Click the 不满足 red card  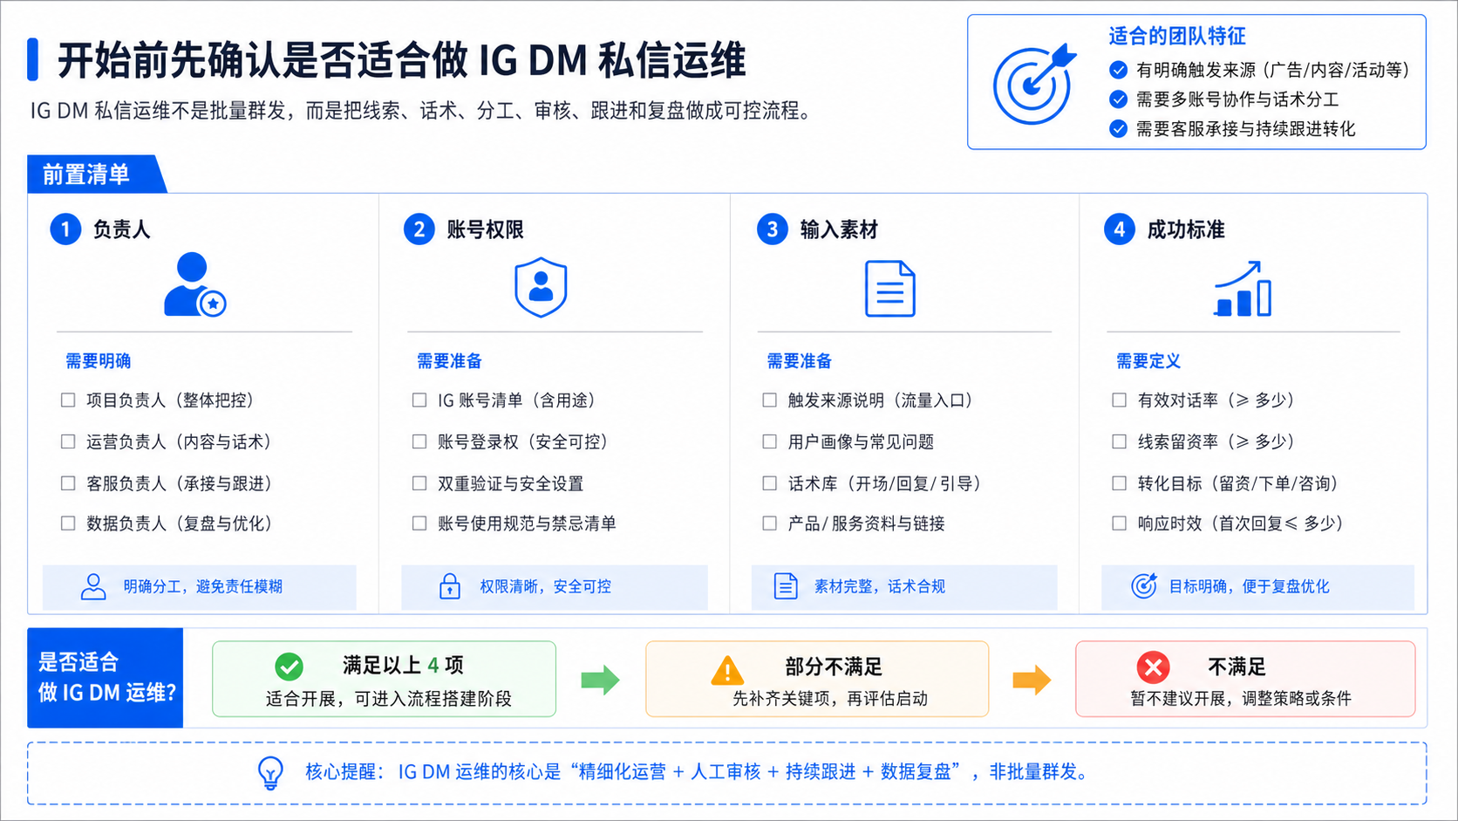click(1245, 679)
